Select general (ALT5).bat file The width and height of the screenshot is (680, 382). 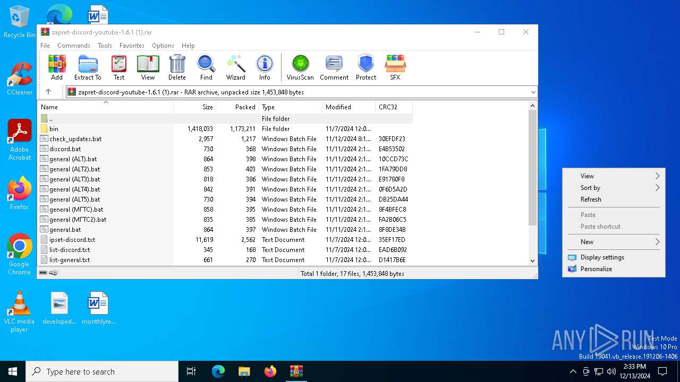pos(225,199)
